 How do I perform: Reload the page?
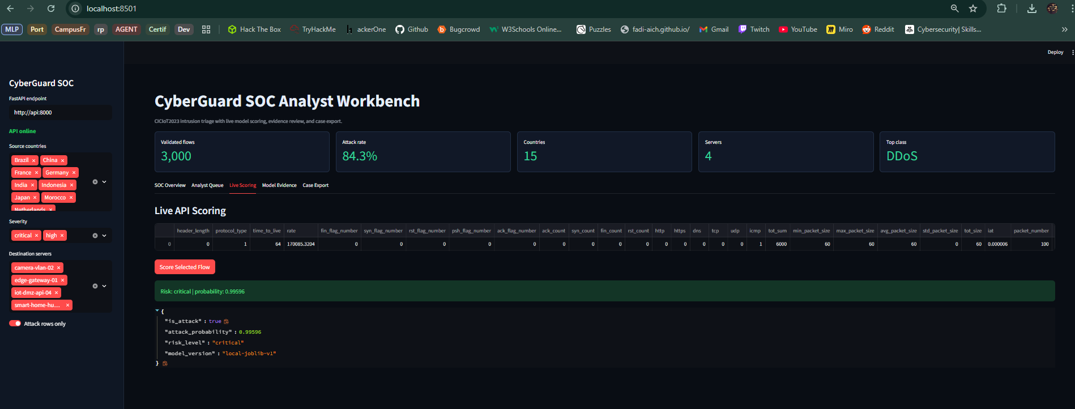click(x=51, y=8)
